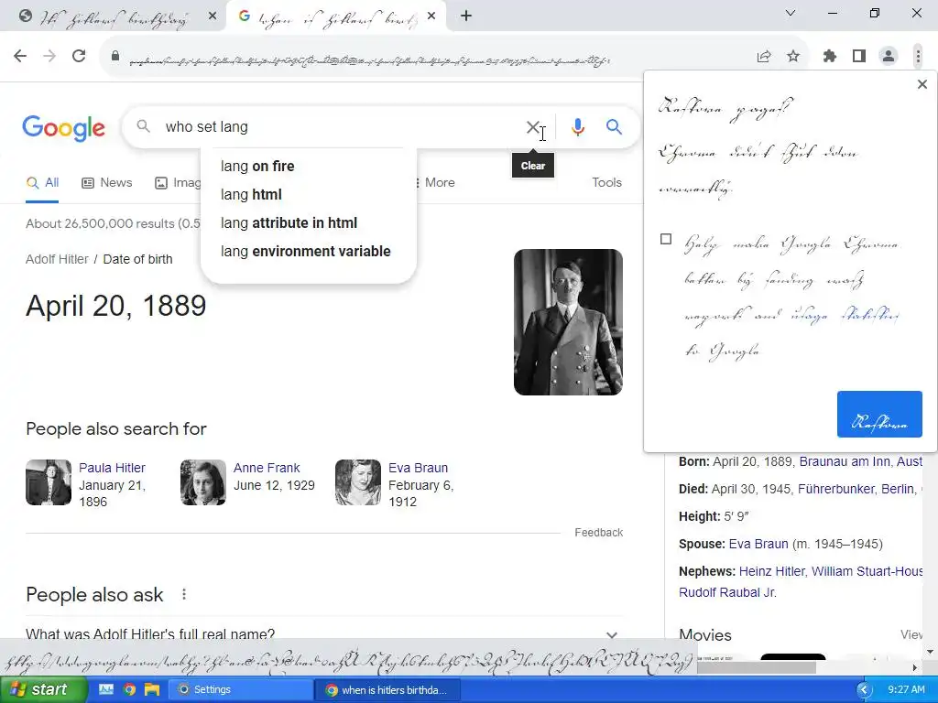Click the share page icon in address bar
Screen dimensions: 938x703
[x=764, y=56]
